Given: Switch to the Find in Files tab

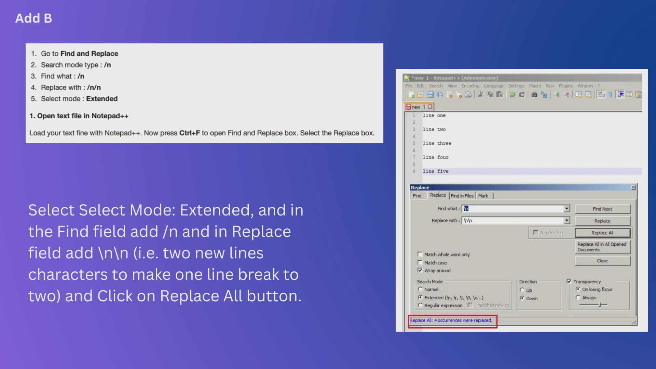Looking at the screenshot, I should pyautogui.click(x=462, y=196).
